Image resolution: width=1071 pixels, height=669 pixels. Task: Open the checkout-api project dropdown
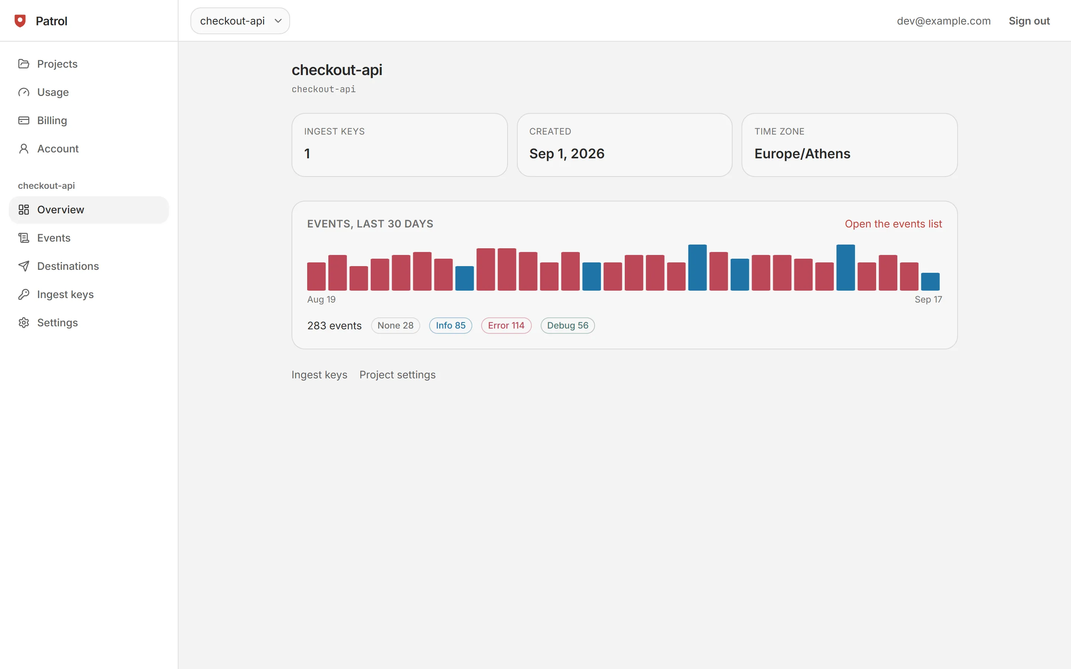click(240, 21)
